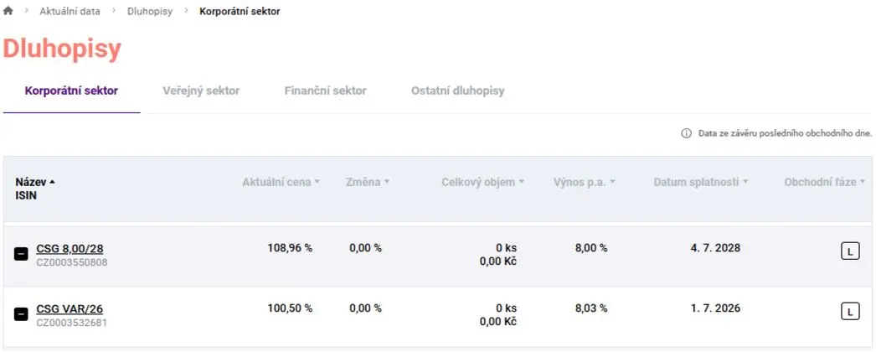This screenshot has width=876, height=352.
Task: Click the info icon beside data note
Action: pyautogui.click(x=686, y=133)
